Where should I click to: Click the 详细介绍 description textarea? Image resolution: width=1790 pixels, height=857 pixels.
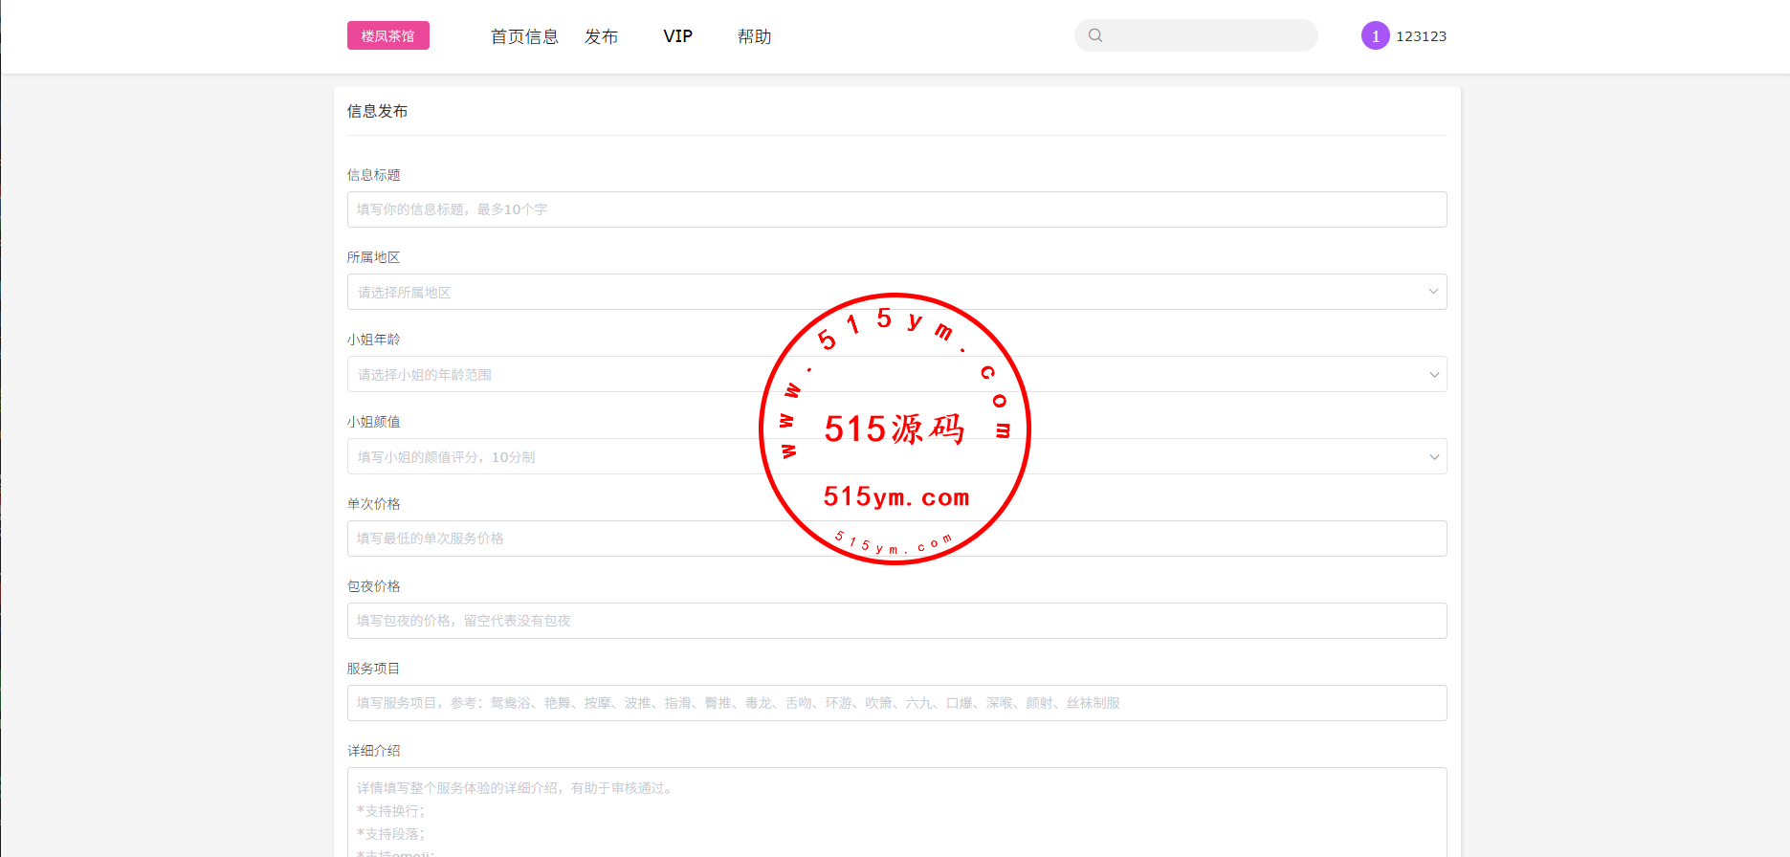pyautogui.click(x=896, y=813)
